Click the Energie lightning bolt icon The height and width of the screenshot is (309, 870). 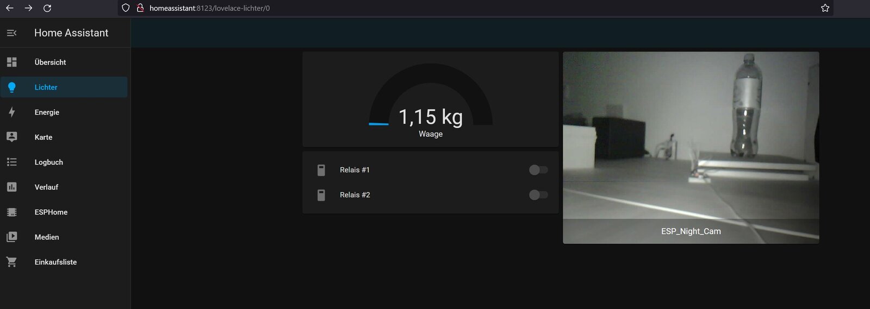(12, 112)
